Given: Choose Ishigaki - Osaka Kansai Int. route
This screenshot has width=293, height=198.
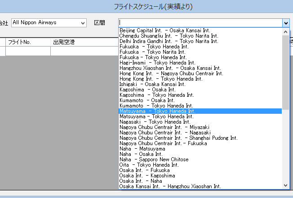Looking at the screenshot, I should [152, 84].
